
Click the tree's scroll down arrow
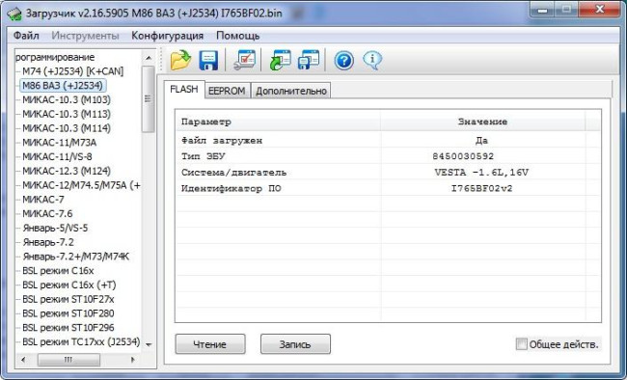click(149, 344)
